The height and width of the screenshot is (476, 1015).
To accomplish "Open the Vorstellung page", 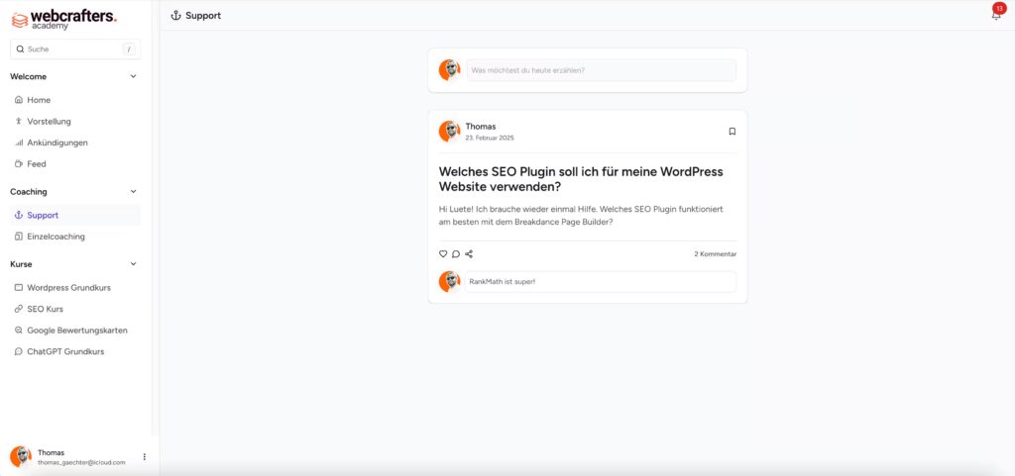I will pos(75,122).
